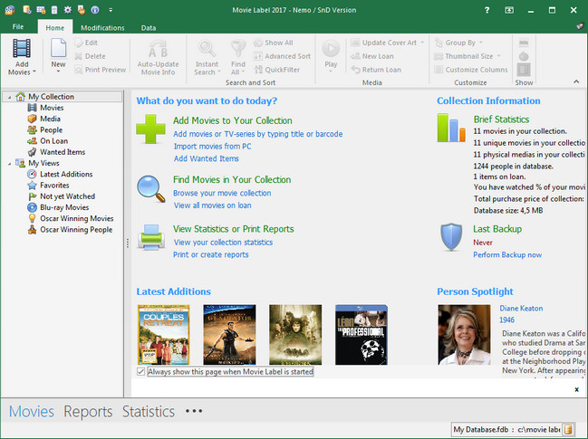Select Wanted Items in the tree
This screenshot has height=439, width=588.
[x=63, y=152]
